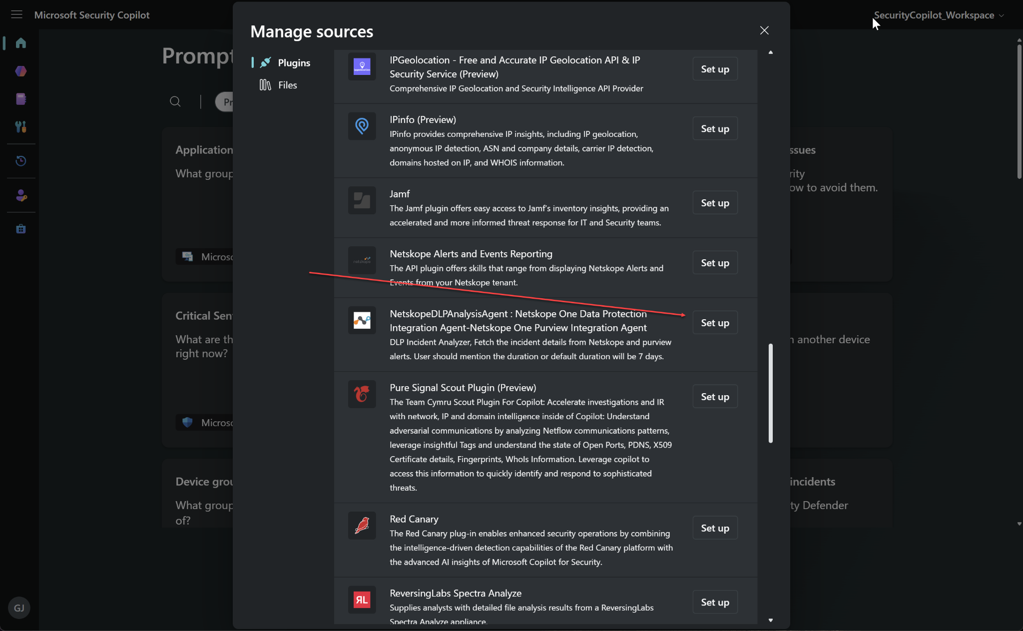Set up Pure Signal Scout Plugin
This screenshot has width=1023, height=631.
715,397
